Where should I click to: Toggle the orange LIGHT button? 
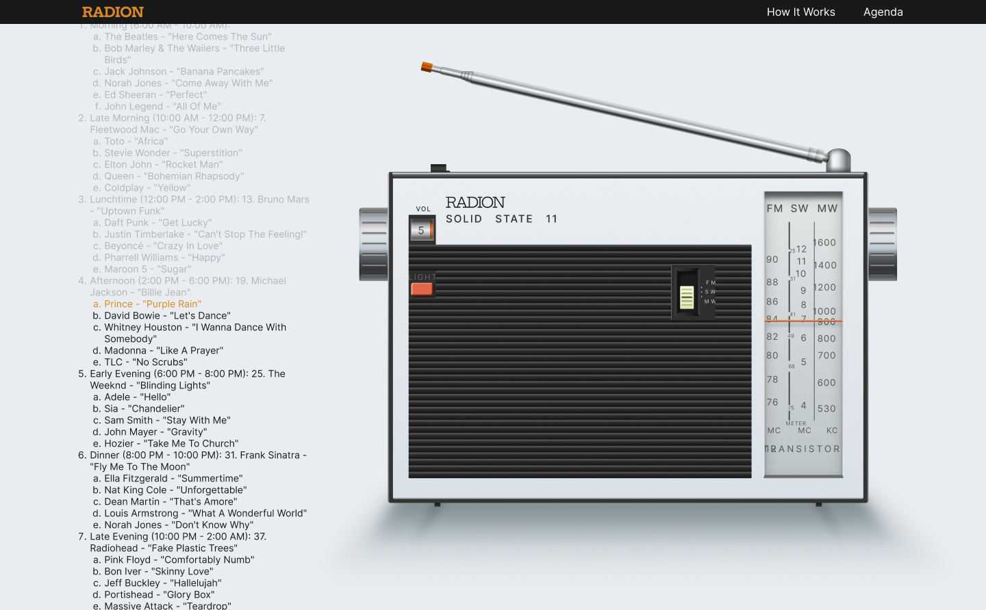click(x=422, y=289)
